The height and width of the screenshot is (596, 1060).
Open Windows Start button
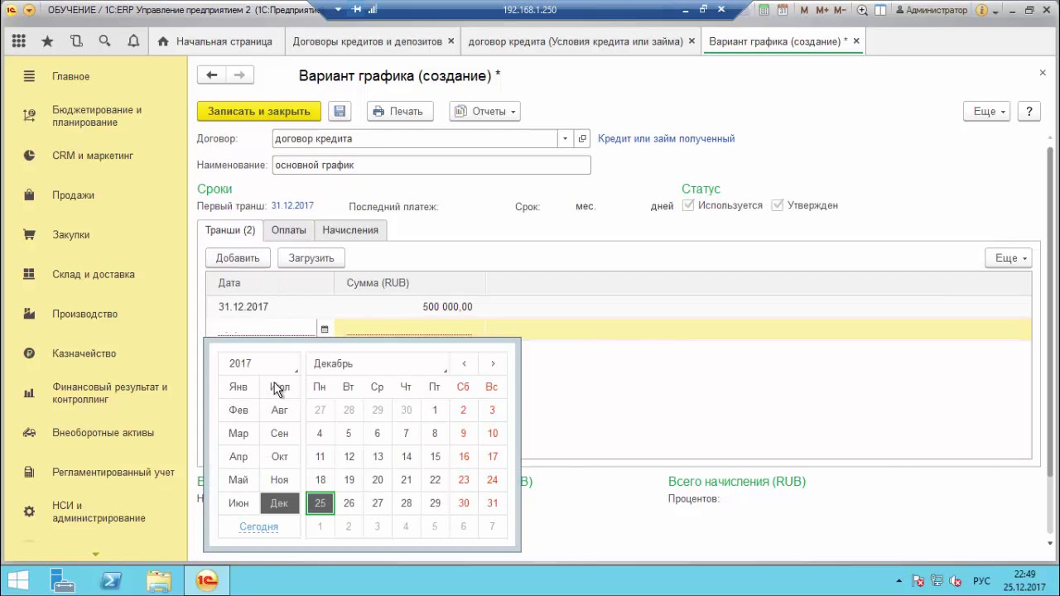coord(18,581)
